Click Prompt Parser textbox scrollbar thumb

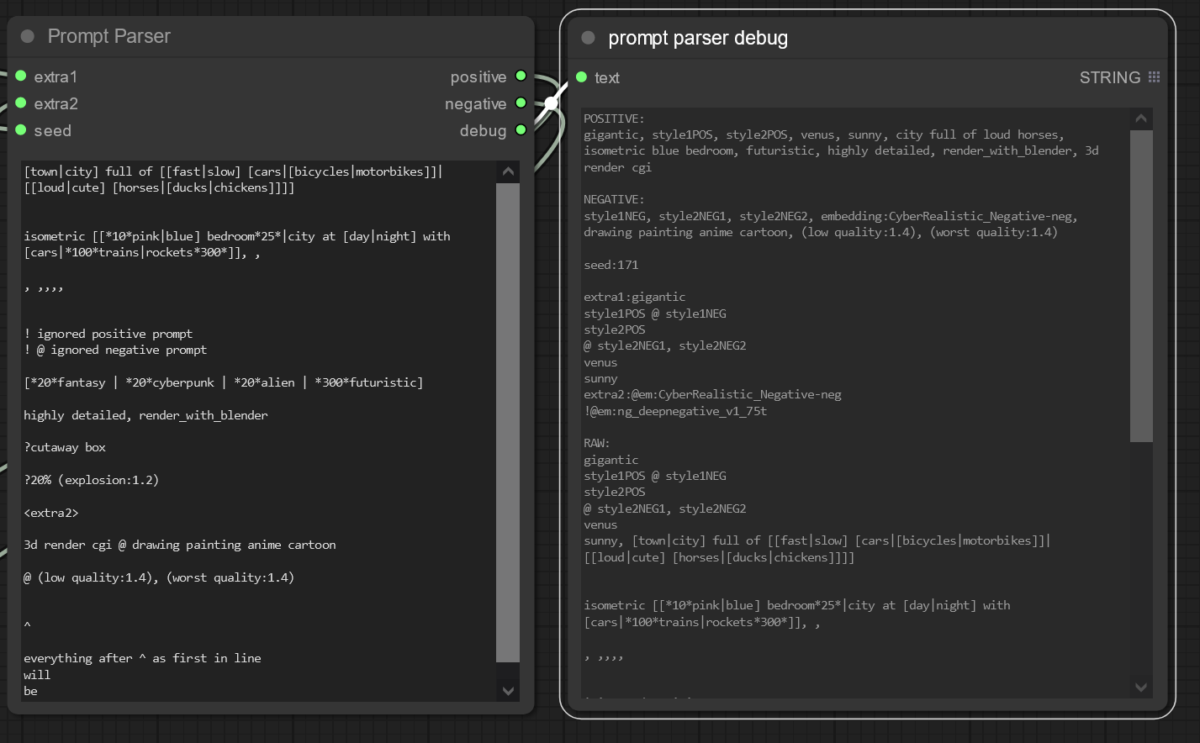[x=508, y=420]
